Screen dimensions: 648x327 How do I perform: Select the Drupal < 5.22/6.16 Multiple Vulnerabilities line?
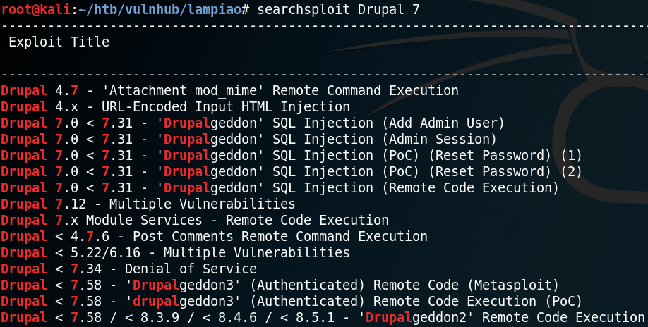(x=175, y=252)
